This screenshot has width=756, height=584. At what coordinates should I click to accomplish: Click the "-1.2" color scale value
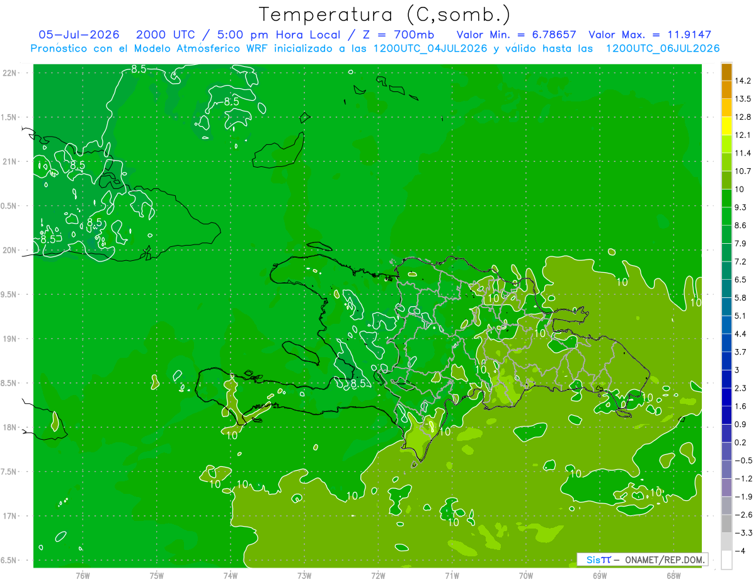[743, 479]
